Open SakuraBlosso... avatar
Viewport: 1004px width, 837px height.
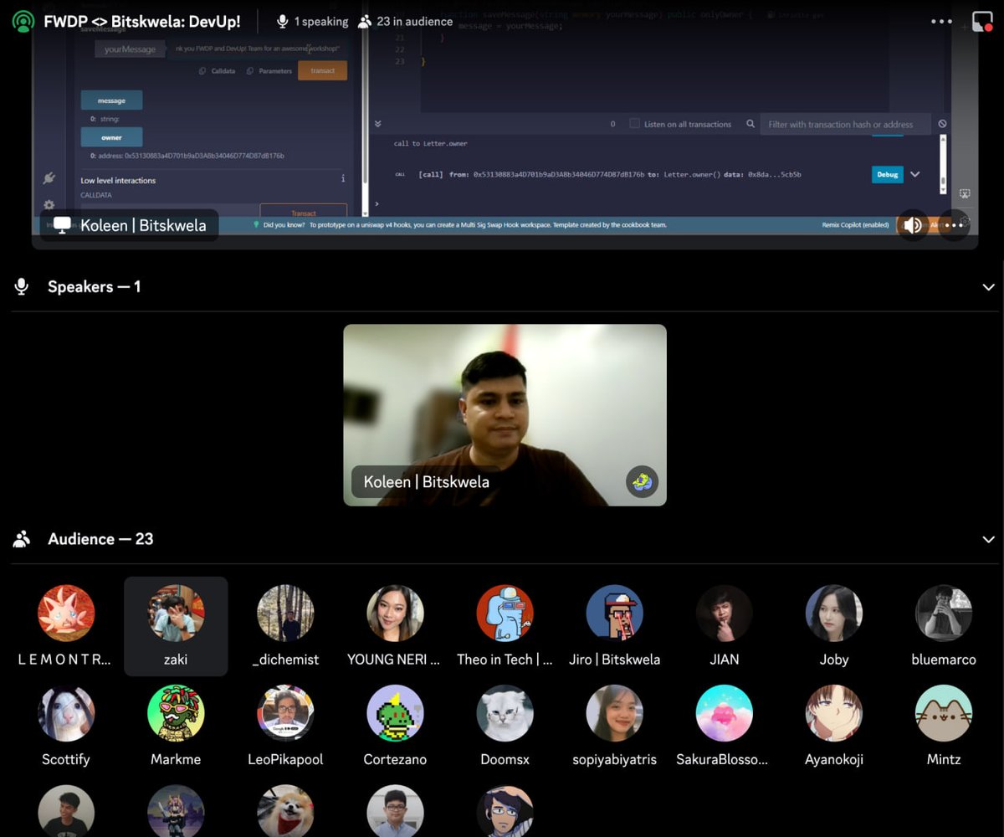[x=725, y=713]
